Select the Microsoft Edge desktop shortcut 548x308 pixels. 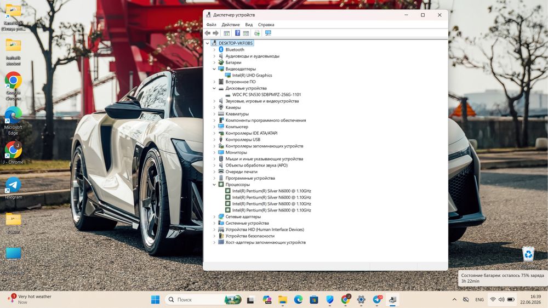(13, 121)
